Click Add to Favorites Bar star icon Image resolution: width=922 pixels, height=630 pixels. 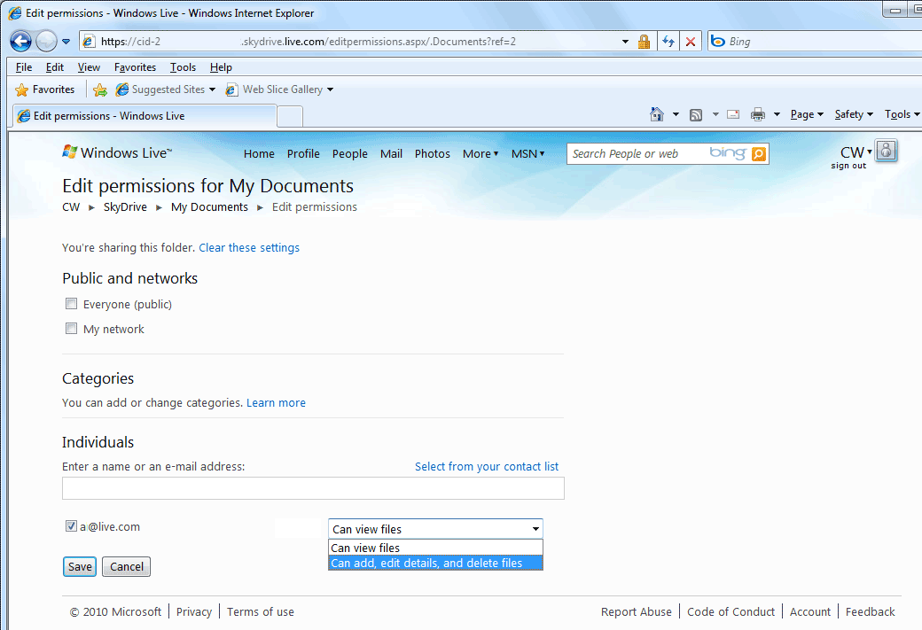point(100,89)
